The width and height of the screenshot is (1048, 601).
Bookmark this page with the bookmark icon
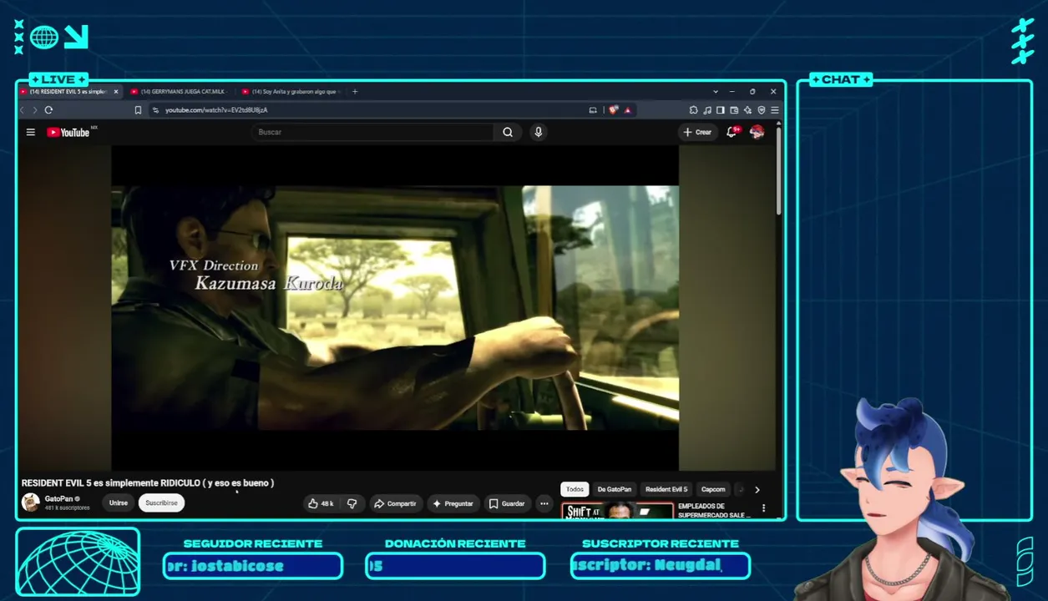point(138,110)
